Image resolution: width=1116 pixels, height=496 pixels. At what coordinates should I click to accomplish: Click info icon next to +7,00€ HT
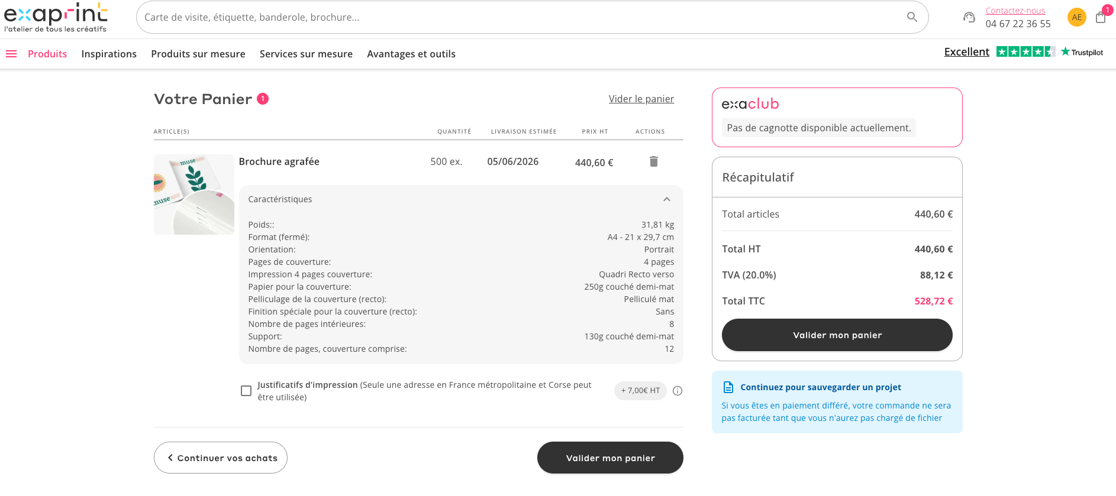pos(678,391)
